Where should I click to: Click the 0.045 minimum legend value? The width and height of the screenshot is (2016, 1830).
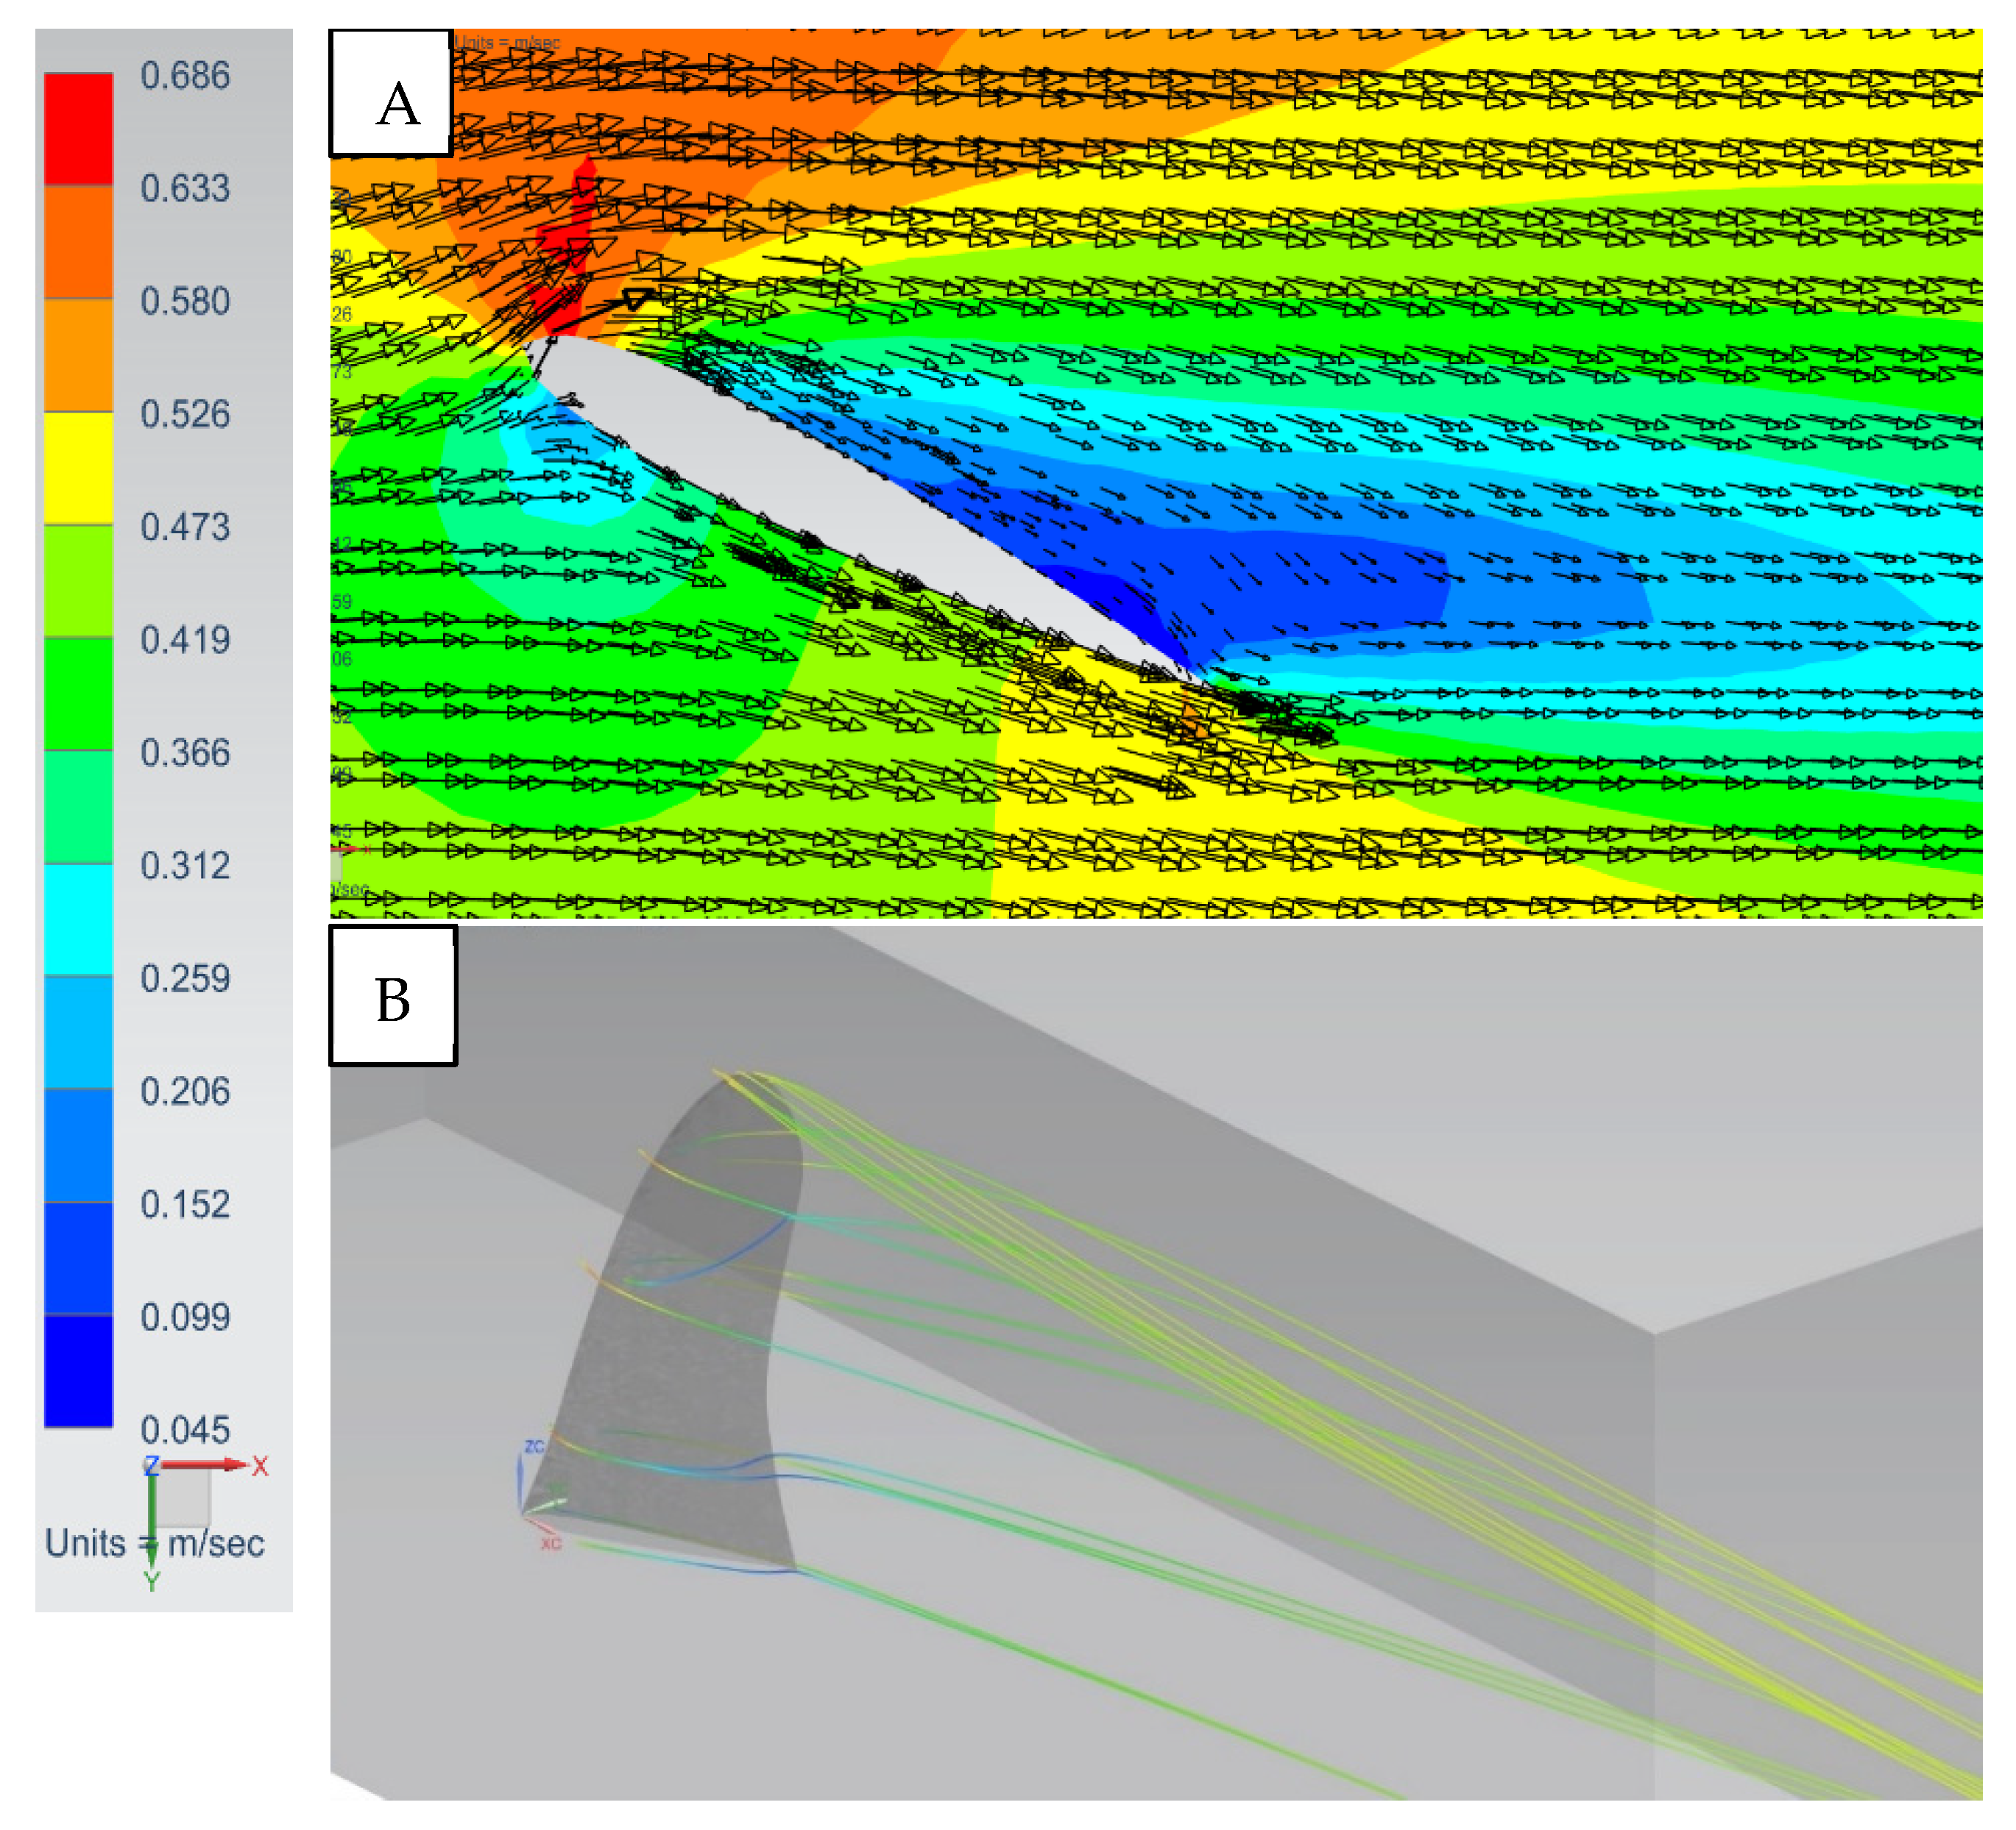(x=185, y=1429)
